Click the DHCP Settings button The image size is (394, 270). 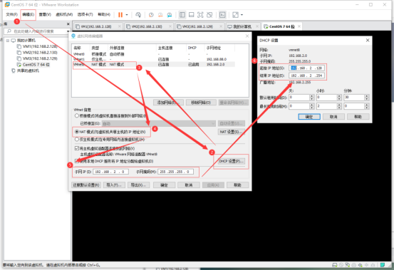[x=231, y=161]
